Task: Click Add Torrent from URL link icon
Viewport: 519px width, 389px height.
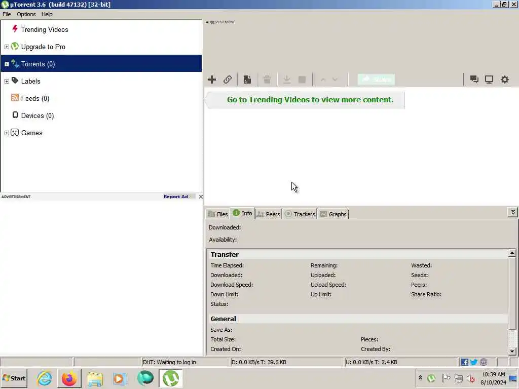Action: point(228,80)
